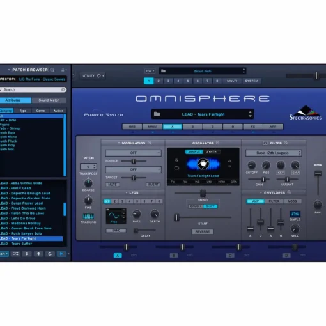
Task: Open the modulation Target OFF dropdown
Action: point(133,169)
